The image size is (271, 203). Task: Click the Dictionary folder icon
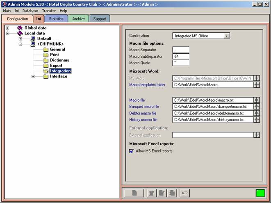click(x=46, y=60)
